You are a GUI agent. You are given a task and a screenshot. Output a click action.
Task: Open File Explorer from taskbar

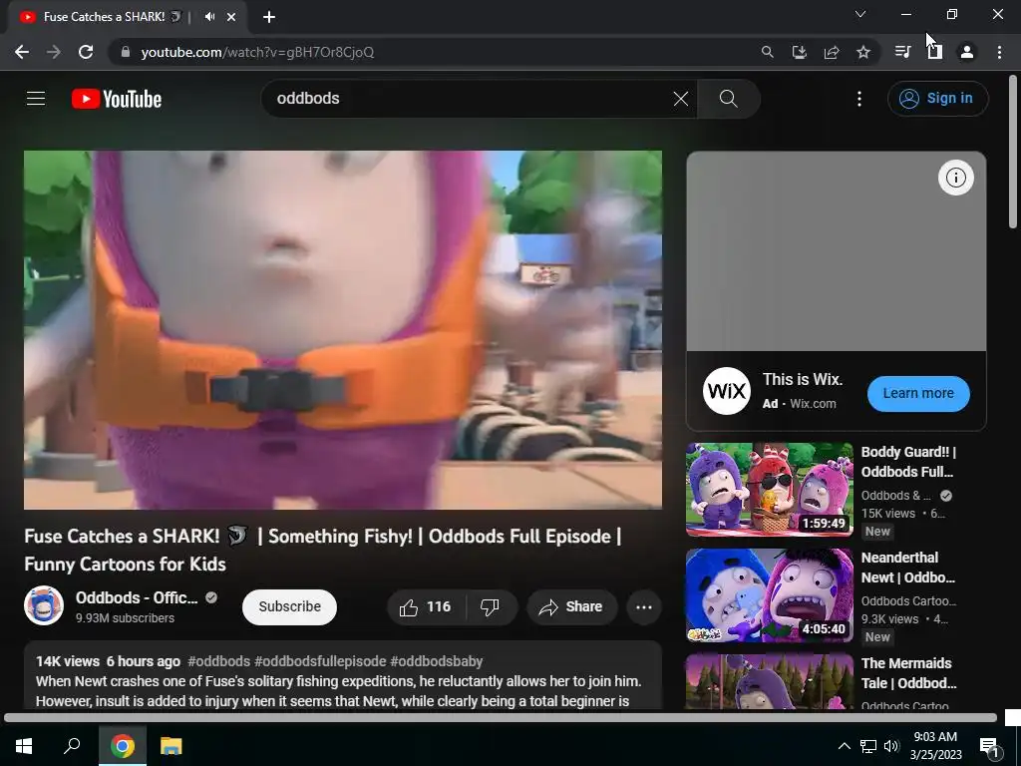pos(170,746)
